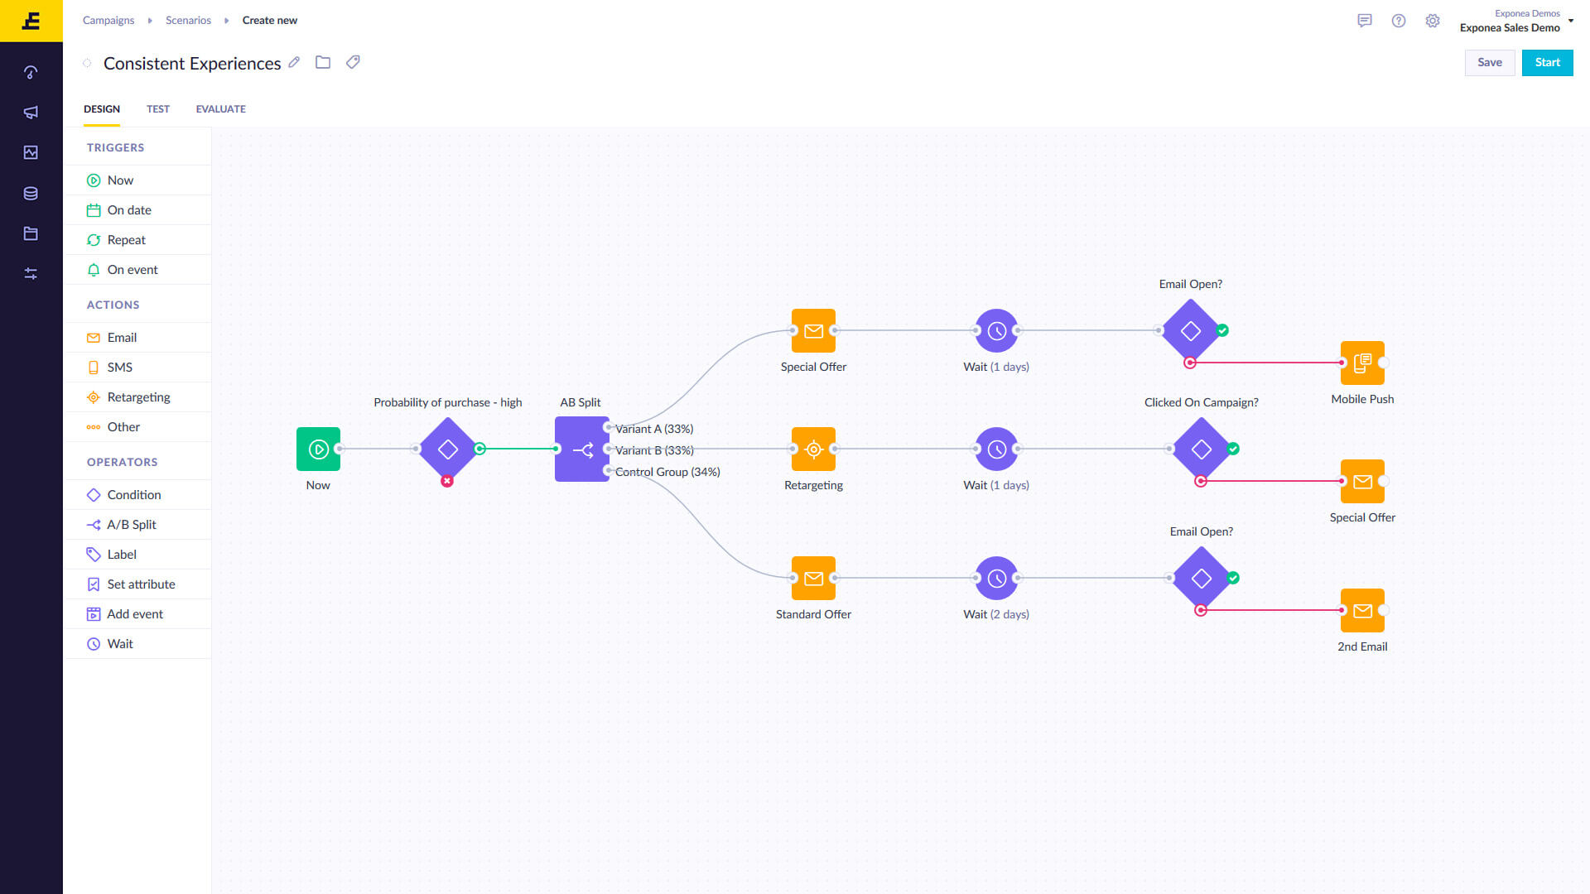Choose the Label operator
Image resolution: width=1590 pixels, height=894 pixels.
(x=137, y=555)
